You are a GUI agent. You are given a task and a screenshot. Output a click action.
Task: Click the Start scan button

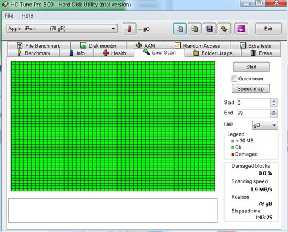(x=251, y=67)
